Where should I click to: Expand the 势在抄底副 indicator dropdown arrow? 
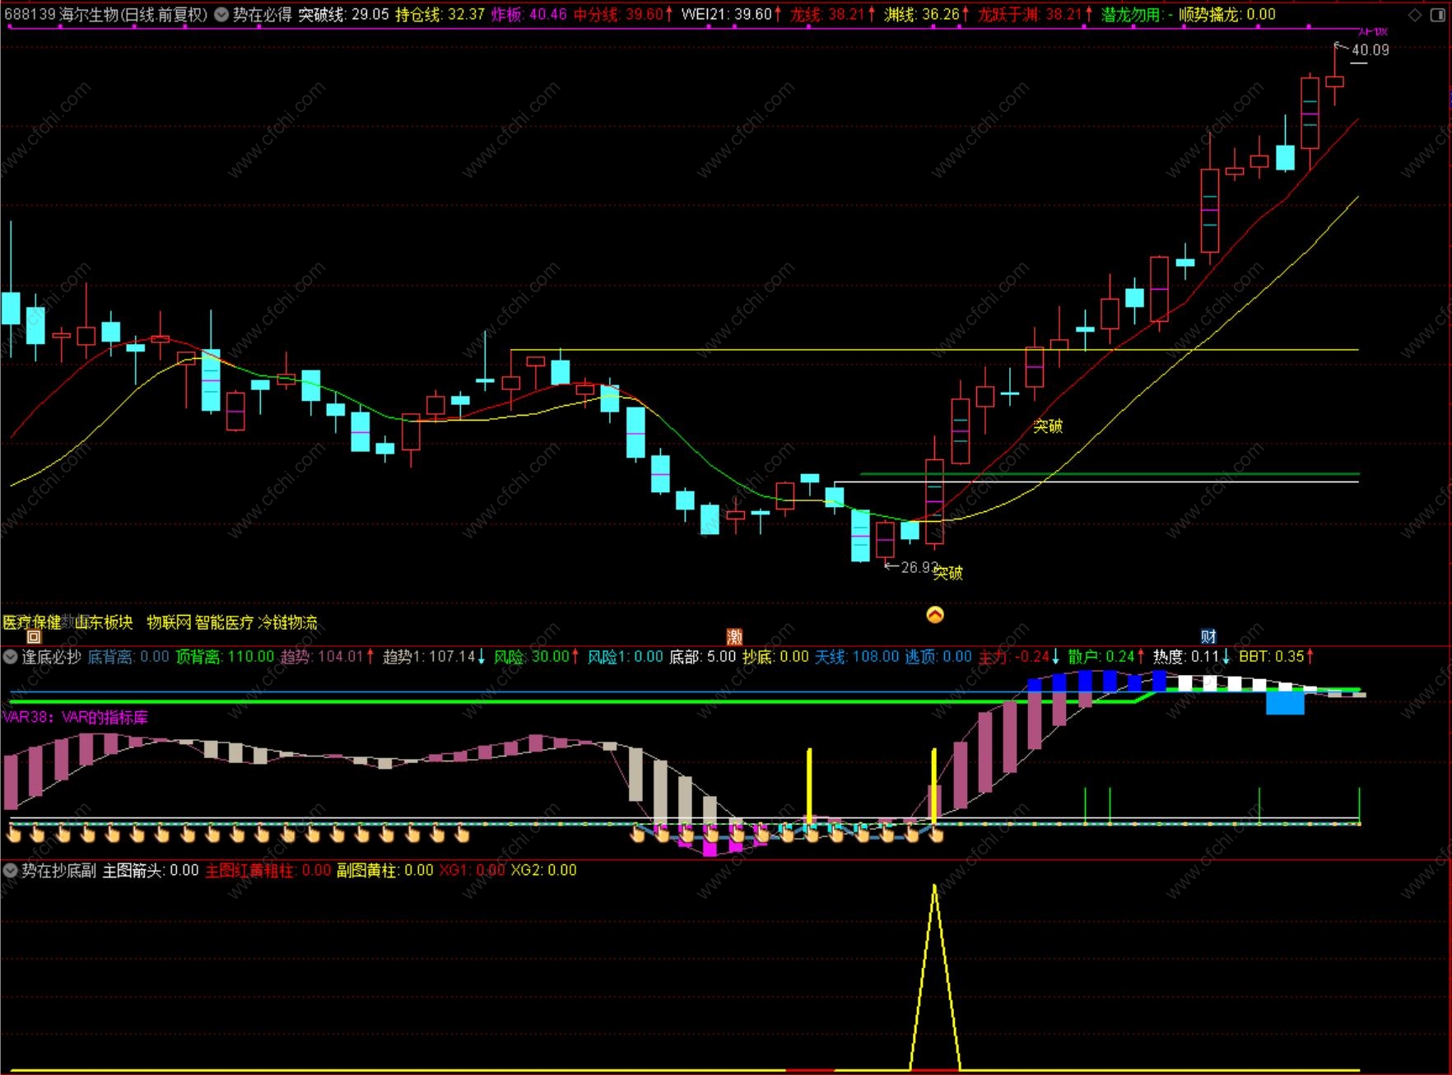click(11, 870)
